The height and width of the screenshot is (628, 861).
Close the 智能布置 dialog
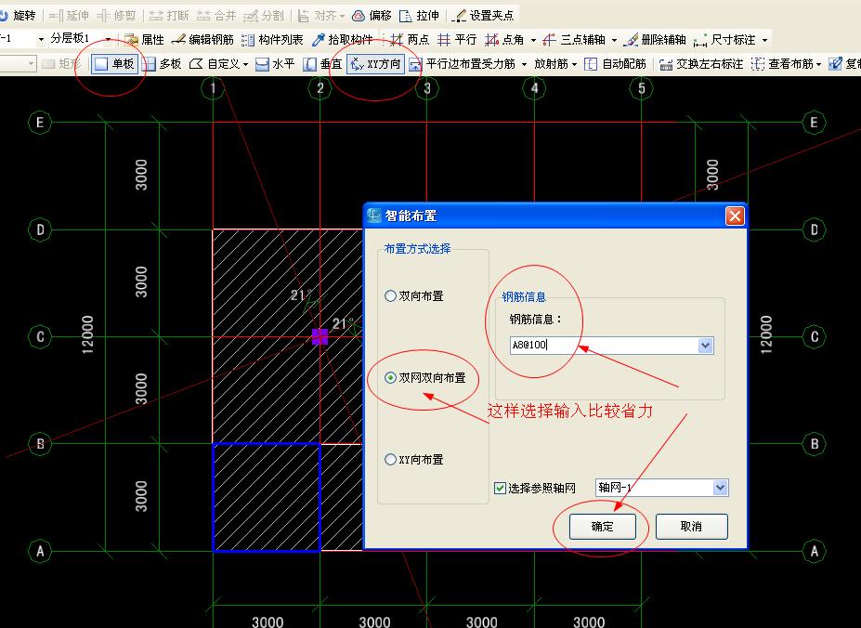point(735,216)
